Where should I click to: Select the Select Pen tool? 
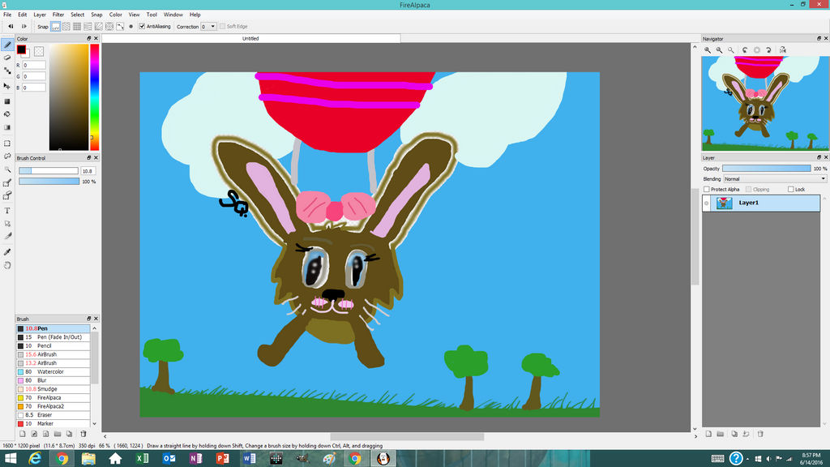point(7,183)
